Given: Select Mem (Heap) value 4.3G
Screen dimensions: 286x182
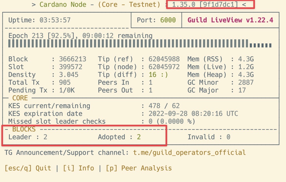Looking at the screenshot, I should (246, 75).
